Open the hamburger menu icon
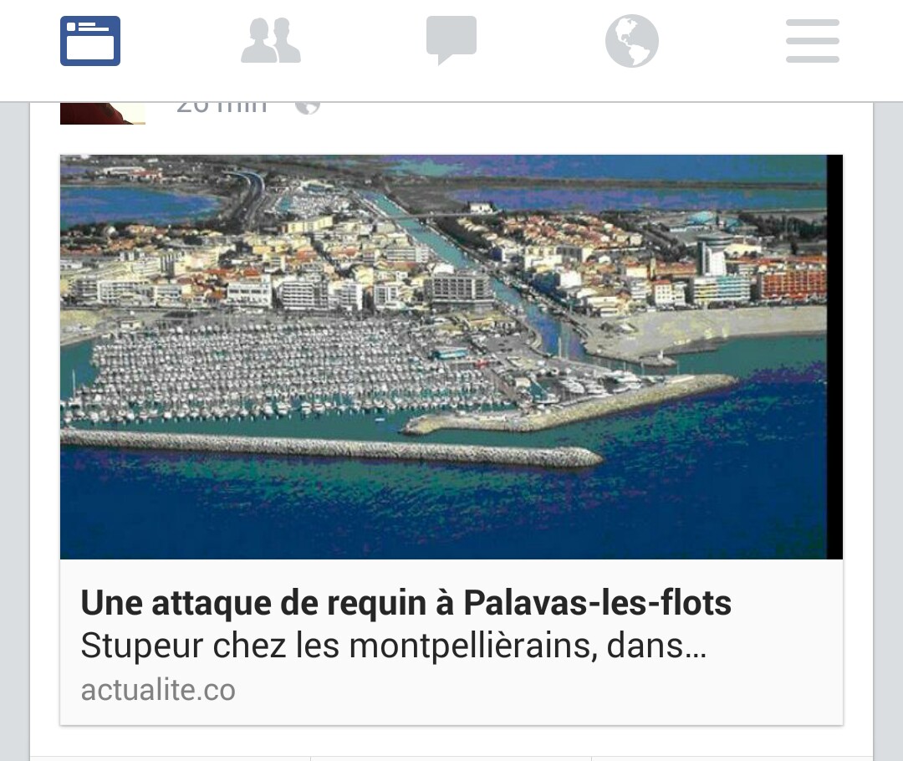The width and height of the screenshot is (903, 761). pyautogui.click(x=813, y=41)
